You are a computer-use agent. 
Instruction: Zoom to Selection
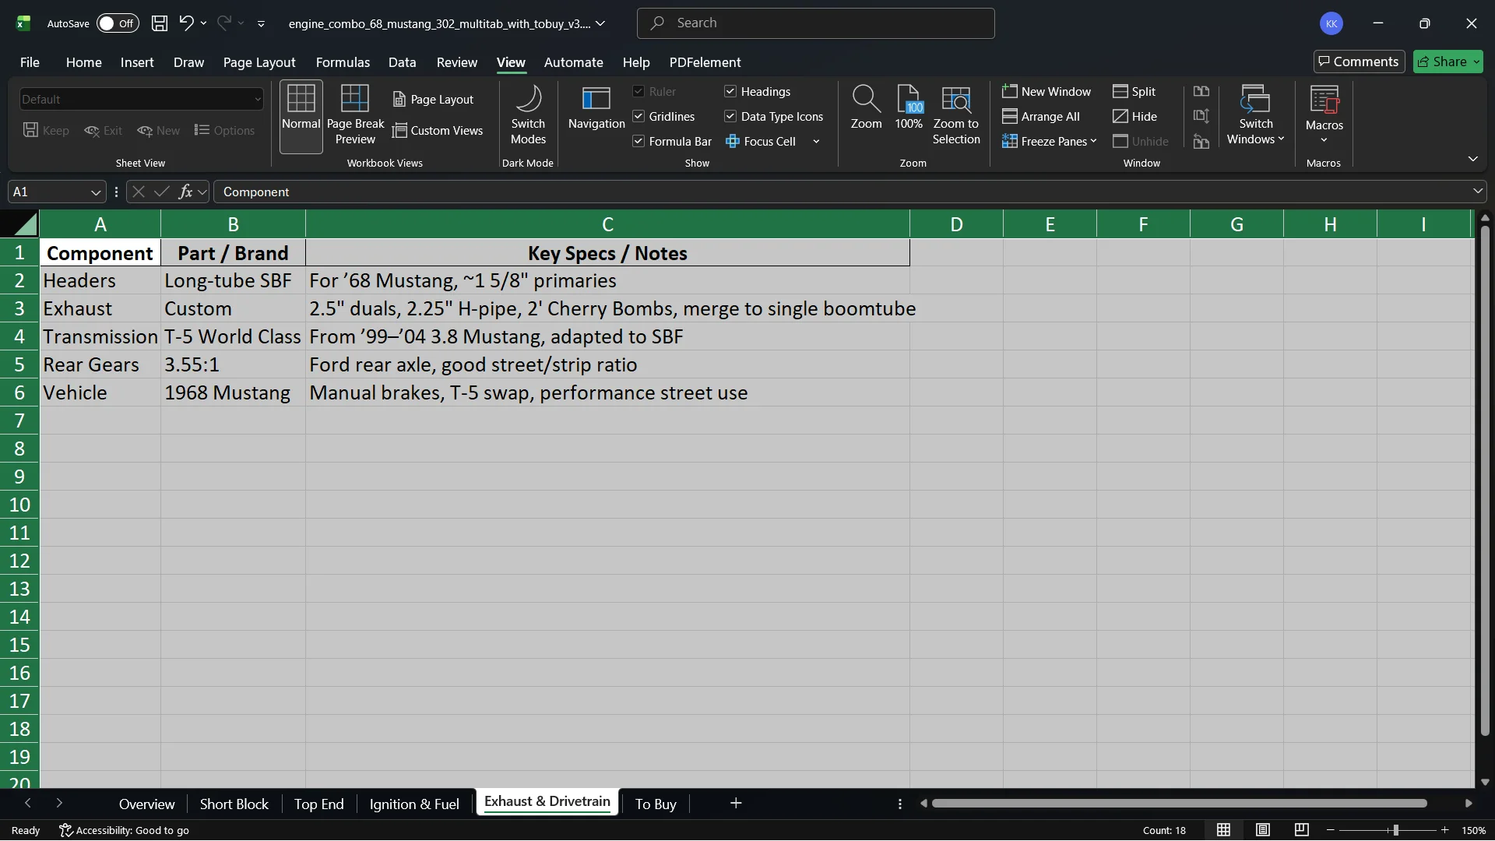(x=956, y=116)
